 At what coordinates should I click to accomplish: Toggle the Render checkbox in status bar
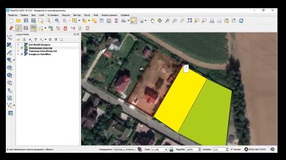[231, 149]
